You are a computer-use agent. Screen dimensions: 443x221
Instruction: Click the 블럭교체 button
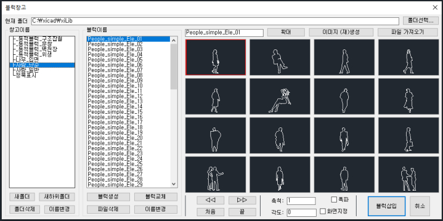(156, 197)
